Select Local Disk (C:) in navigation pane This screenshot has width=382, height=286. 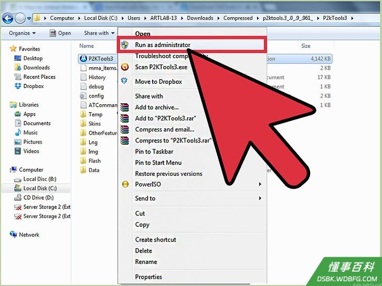[x=40, y=188]
